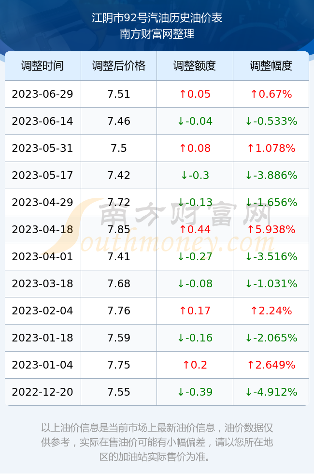Image resolution: width=314 pixels, height=474 pixels.
Task: Click the 调整额度 column header
Action: [195, 66]
